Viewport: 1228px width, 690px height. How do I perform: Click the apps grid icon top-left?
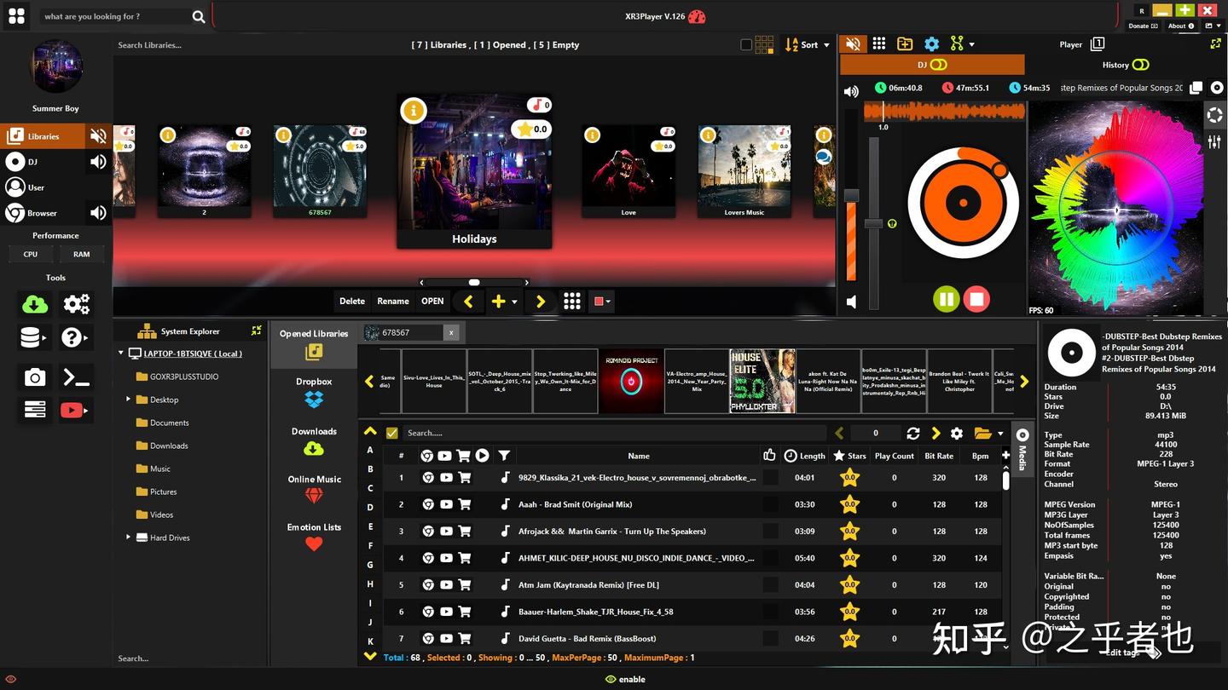pos(16,16)
